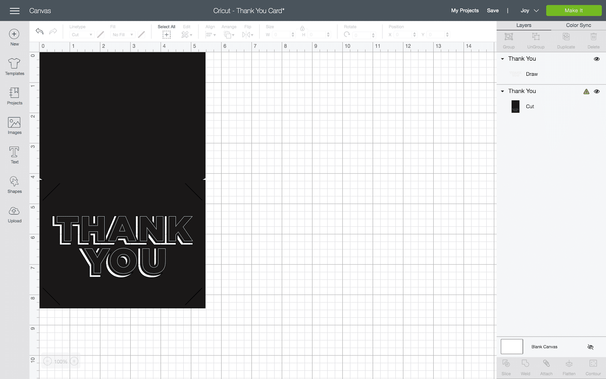
Task: Click the Y position stepper
Action: click(447, 34)
